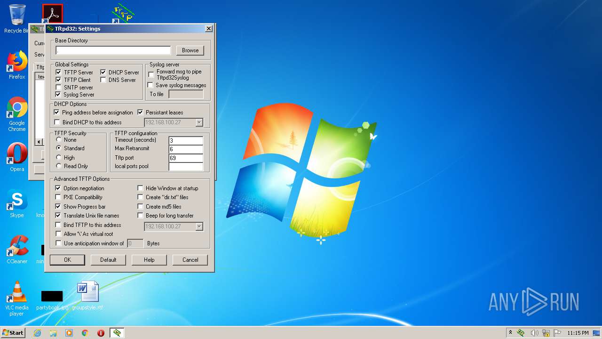Screen dimensions: 602x339
Task: Show hidden system tray icons
Action: pos(510,333)
